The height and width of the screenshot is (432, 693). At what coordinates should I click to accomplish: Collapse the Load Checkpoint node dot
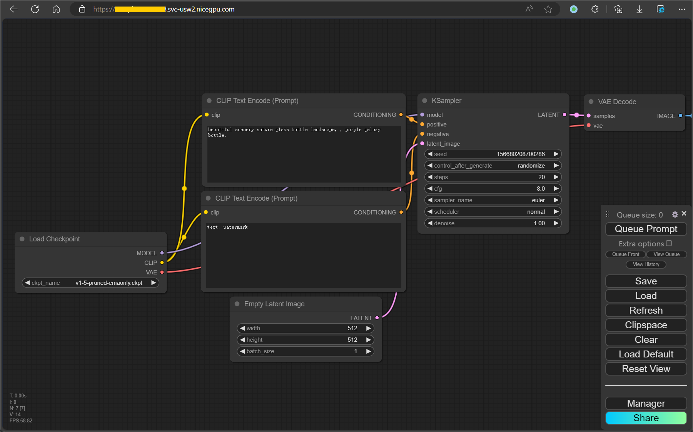point(22,239)
